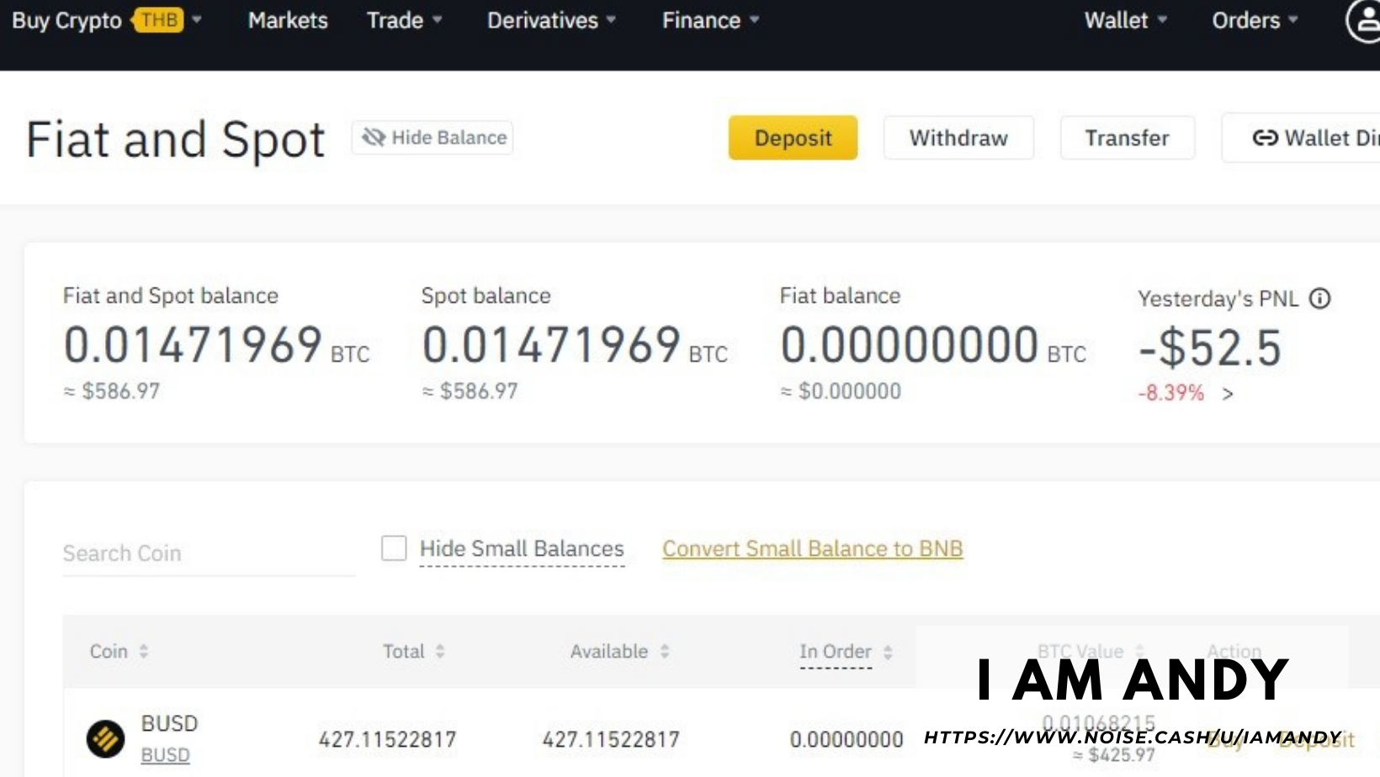The height and width of the screenshot is (777, 1380).
Task: Click the -8.39% PNL percentage
Action: click(1170, 393)
